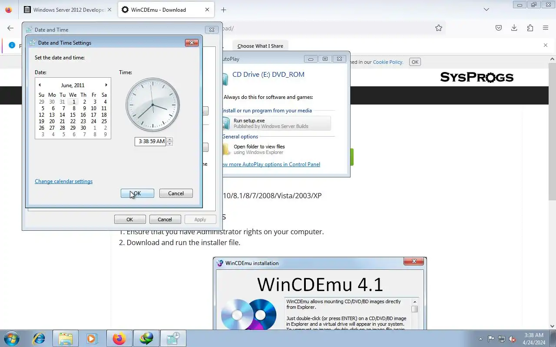Go back with the browser back arrow

point(10,28)
